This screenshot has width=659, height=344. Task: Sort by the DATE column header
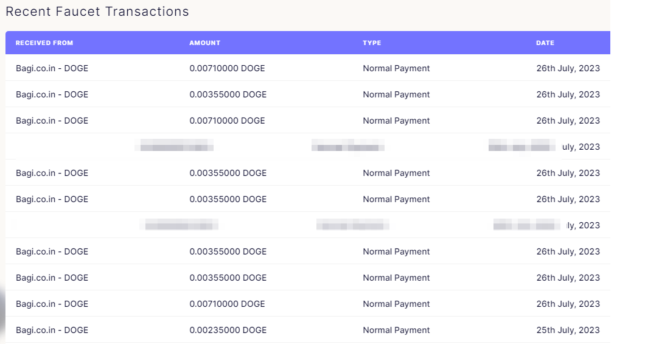coord(545,43)
